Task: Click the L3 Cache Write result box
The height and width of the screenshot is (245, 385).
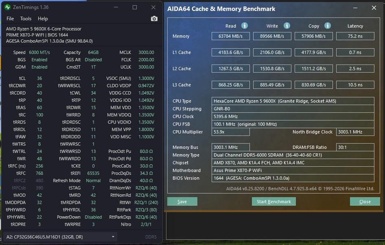Action: [272, 85]
